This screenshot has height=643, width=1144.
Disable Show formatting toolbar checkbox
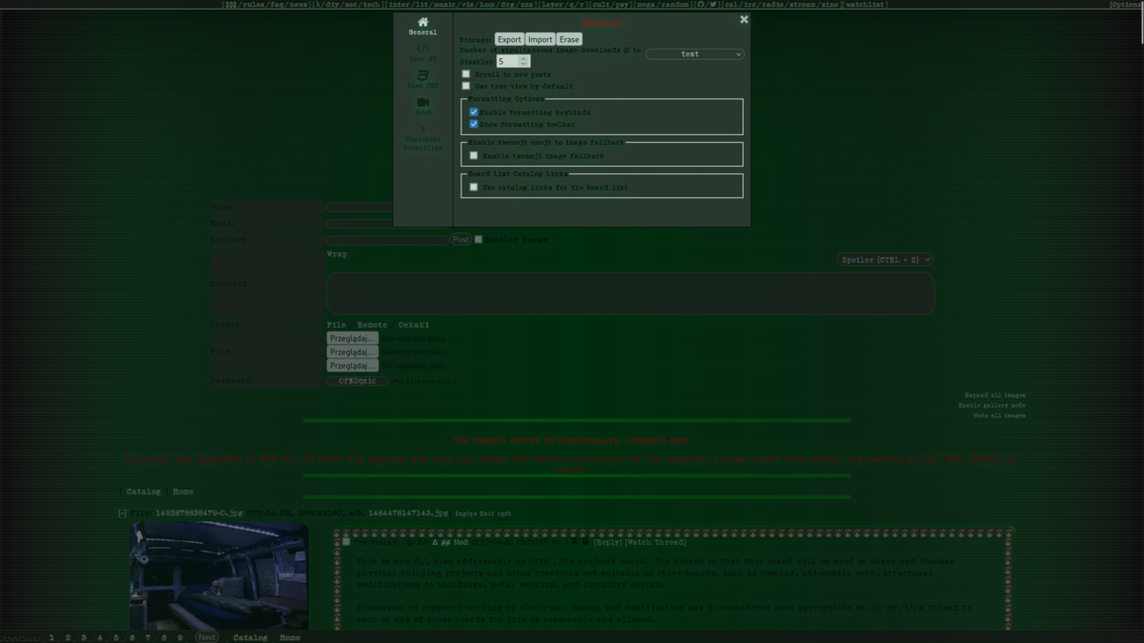pyautogui.click(x=474, y=124)
